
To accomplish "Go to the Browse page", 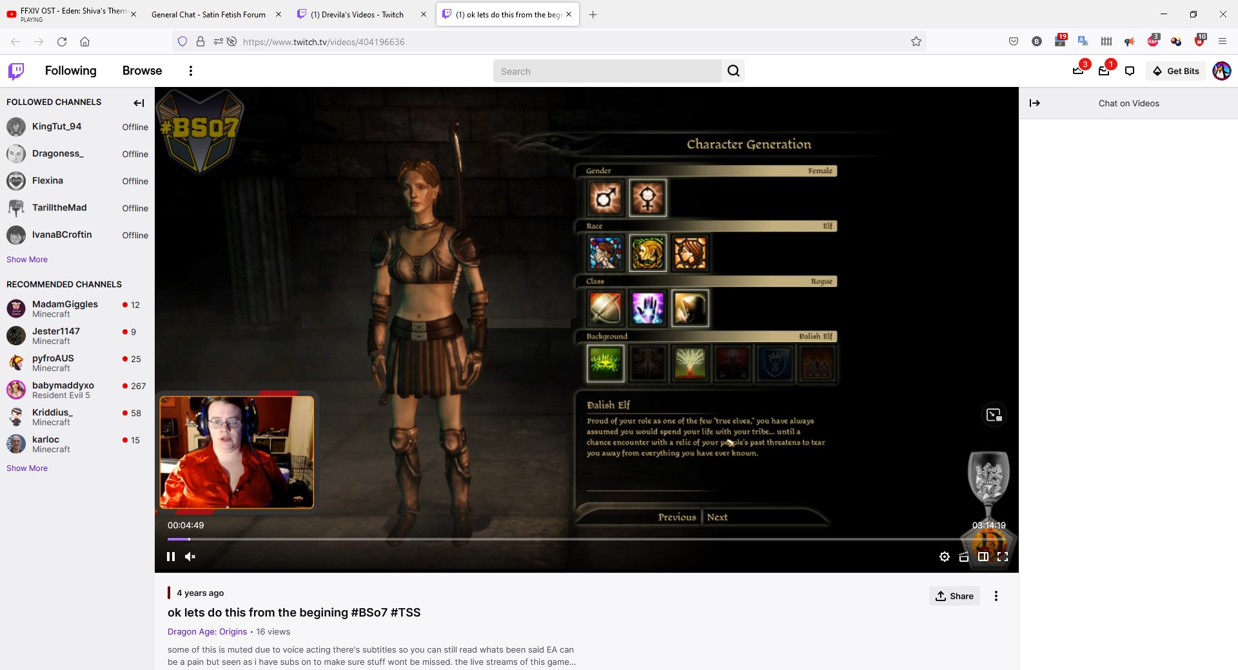I will [x=142, y=71].
